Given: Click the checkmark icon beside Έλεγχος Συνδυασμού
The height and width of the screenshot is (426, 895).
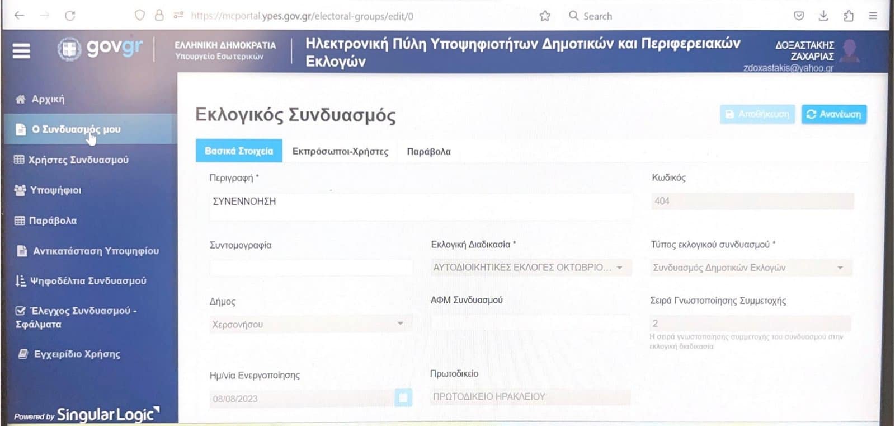Looking at the screenshot, I should (21, 311).
